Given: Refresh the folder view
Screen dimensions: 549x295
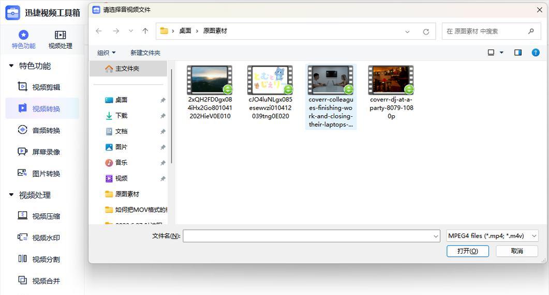Looking at the screenshot, I should tap(426, 32).
